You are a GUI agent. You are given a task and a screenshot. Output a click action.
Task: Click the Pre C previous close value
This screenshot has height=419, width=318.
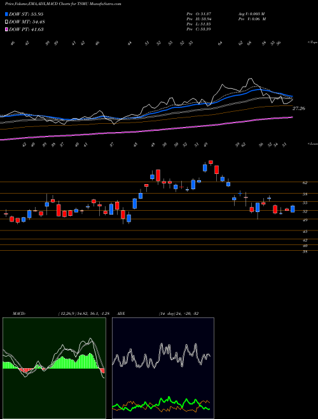198,29
